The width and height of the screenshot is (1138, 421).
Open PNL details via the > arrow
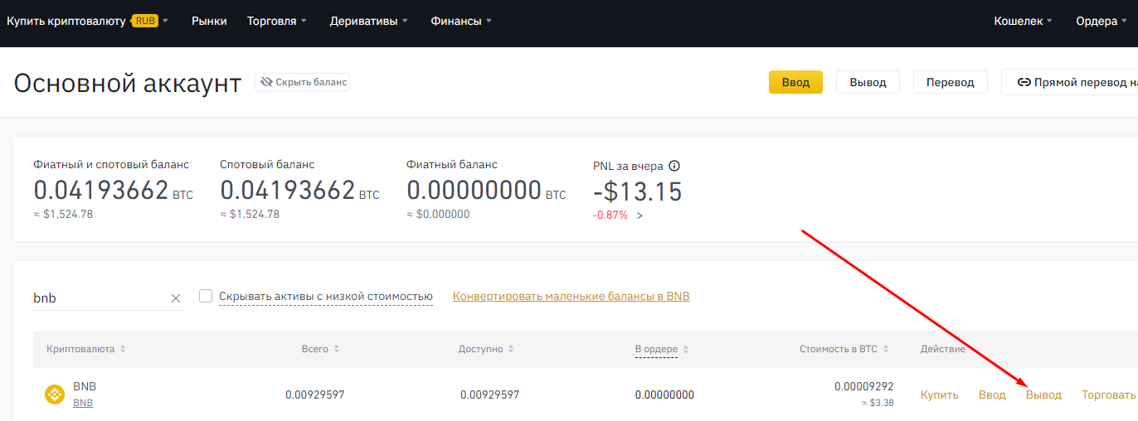tap(640, 215)
